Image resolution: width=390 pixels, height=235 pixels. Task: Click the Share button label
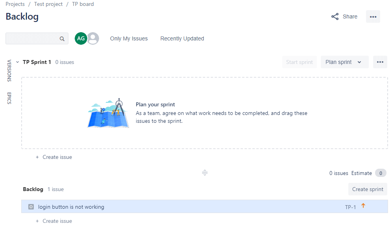point(350,16)
